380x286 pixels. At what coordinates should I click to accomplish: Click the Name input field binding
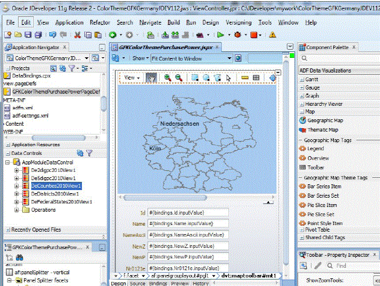(188, 223)
